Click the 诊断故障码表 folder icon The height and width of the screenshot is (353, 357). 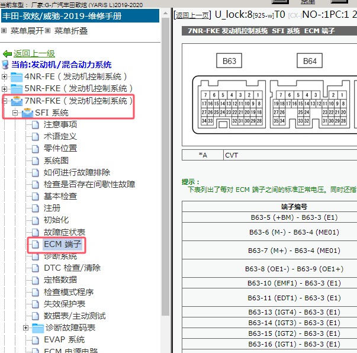pyautogui.click(x=38, y=328)
